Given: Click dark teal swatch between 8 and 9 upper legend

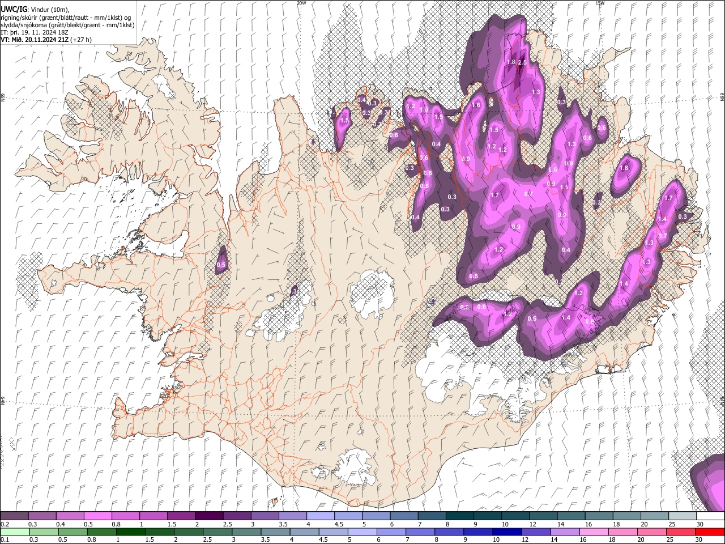Looking at the screenshot, I should click(x=460, y=516).
